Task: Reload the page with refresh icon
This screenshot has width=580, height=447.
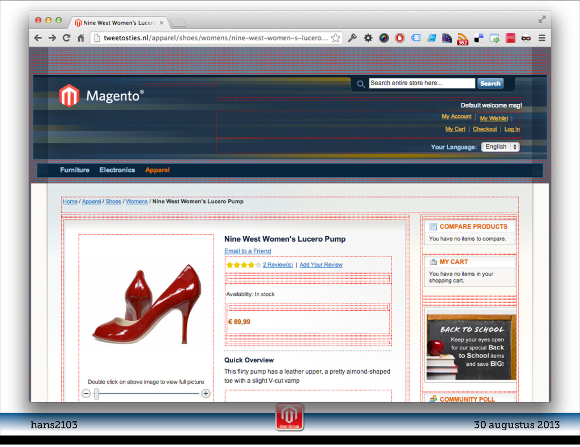Action: point(66,38)
